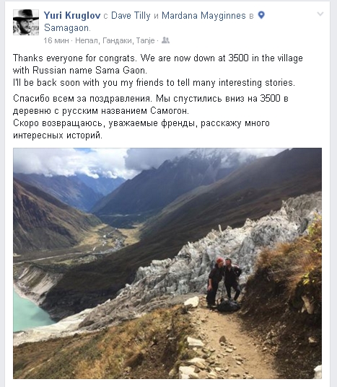Click the 'Спасибо всем за поздравления' paragraph
The height and width of the screenshot is (387, 337).
click(151, 104)
